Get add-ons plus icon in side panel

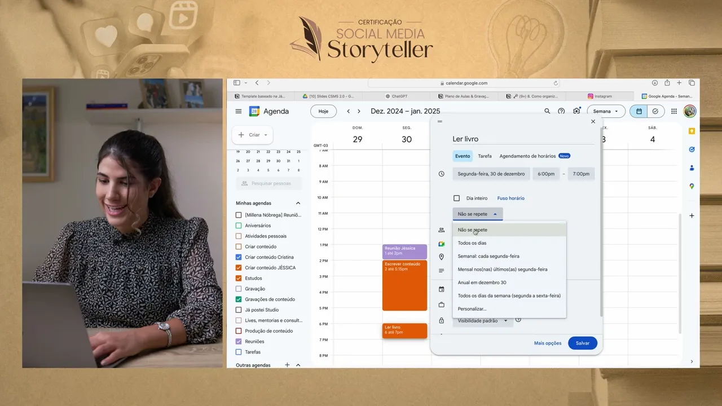click(x=692, y=215)
